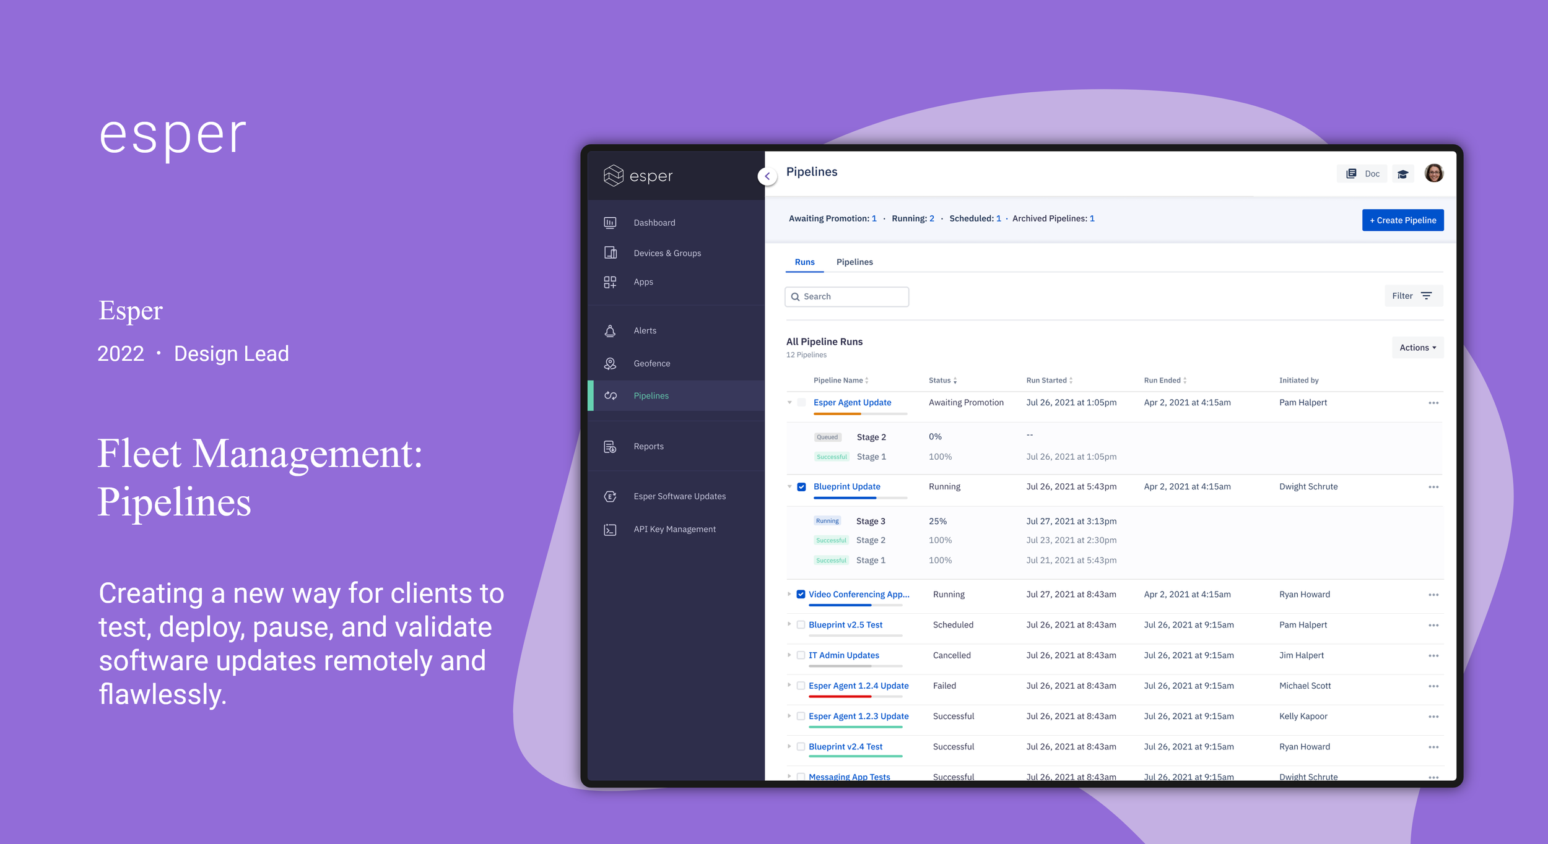Expand the Esper Agent 1.2.4 Update row
The width and height of the screenshot is (1548, 844).
click(x=789, y=685)
